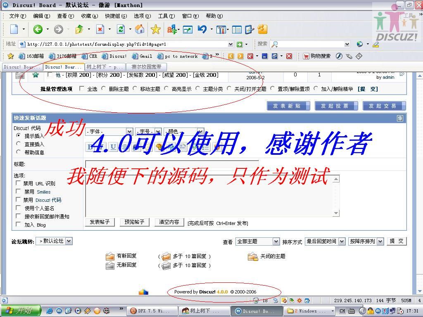This screenshot has height=317, width=423.
Task: Click the next tab orange arrow icon
Action: pyautogui.click(x=240, y=56)
